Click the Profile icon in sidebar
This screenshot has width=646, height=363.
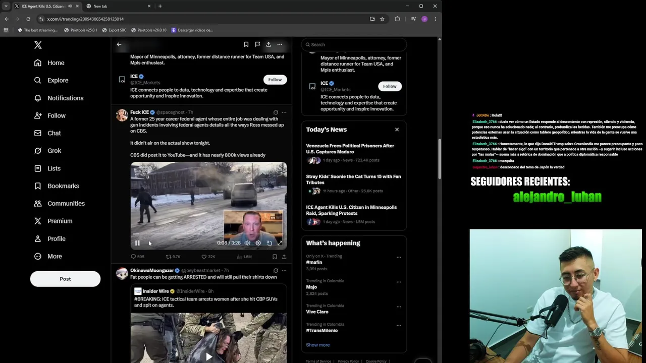click(x=38, y=238)
